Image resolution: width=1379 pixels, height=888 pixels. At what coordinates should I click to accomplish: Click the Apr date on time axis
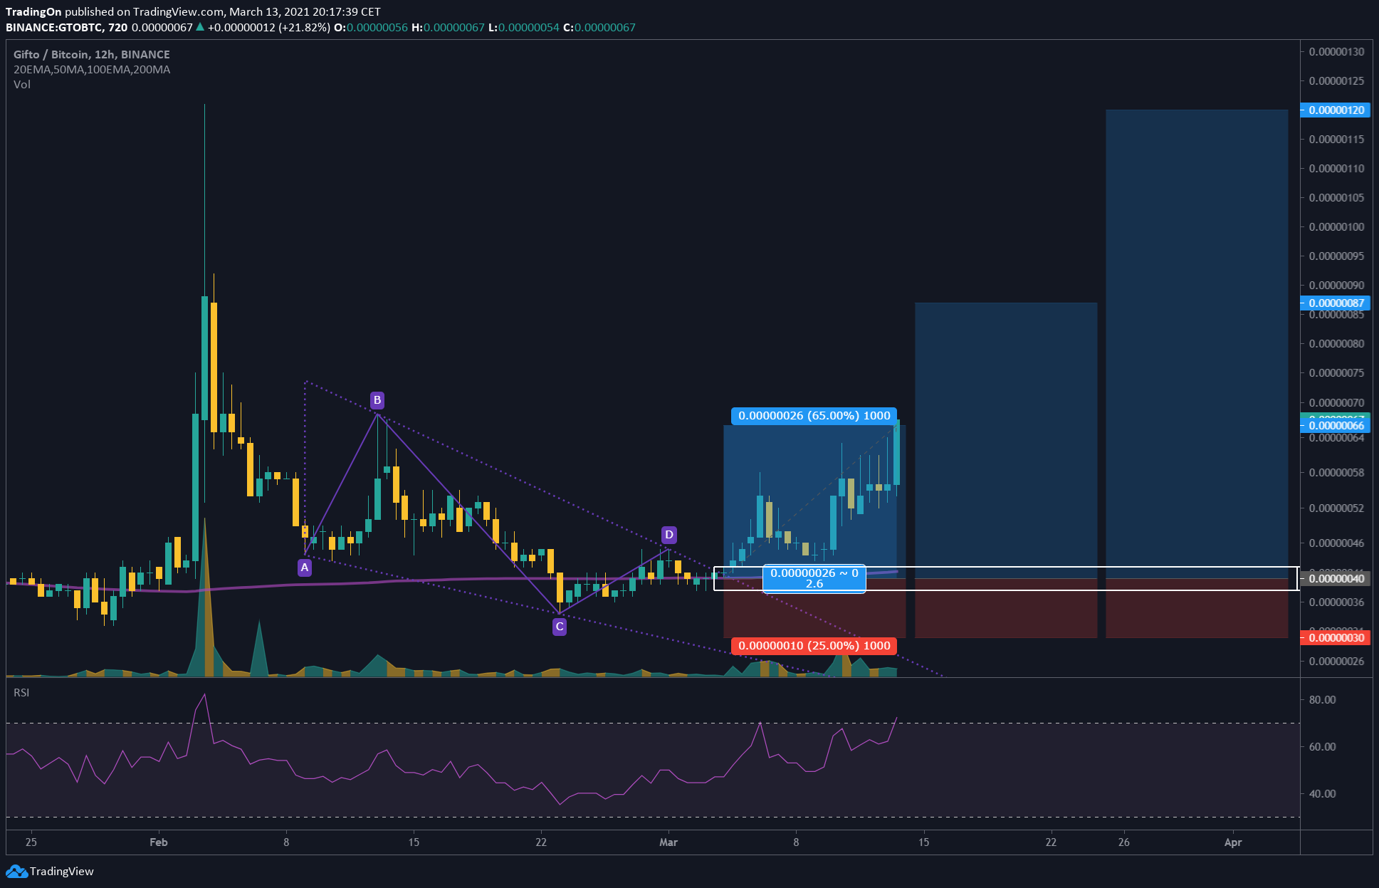[x=1233, y=842]
